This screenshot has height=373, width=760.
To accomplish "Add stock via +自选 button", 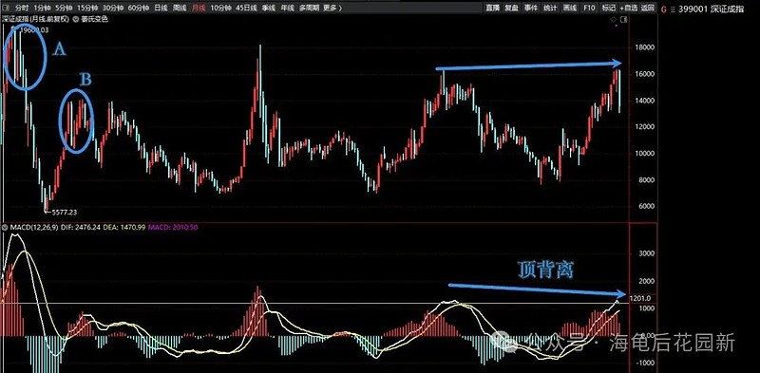I will point(628,8).
